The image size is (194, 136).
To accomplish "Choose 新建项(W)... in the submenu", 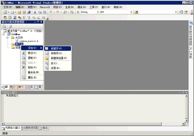I will (57, 49).
